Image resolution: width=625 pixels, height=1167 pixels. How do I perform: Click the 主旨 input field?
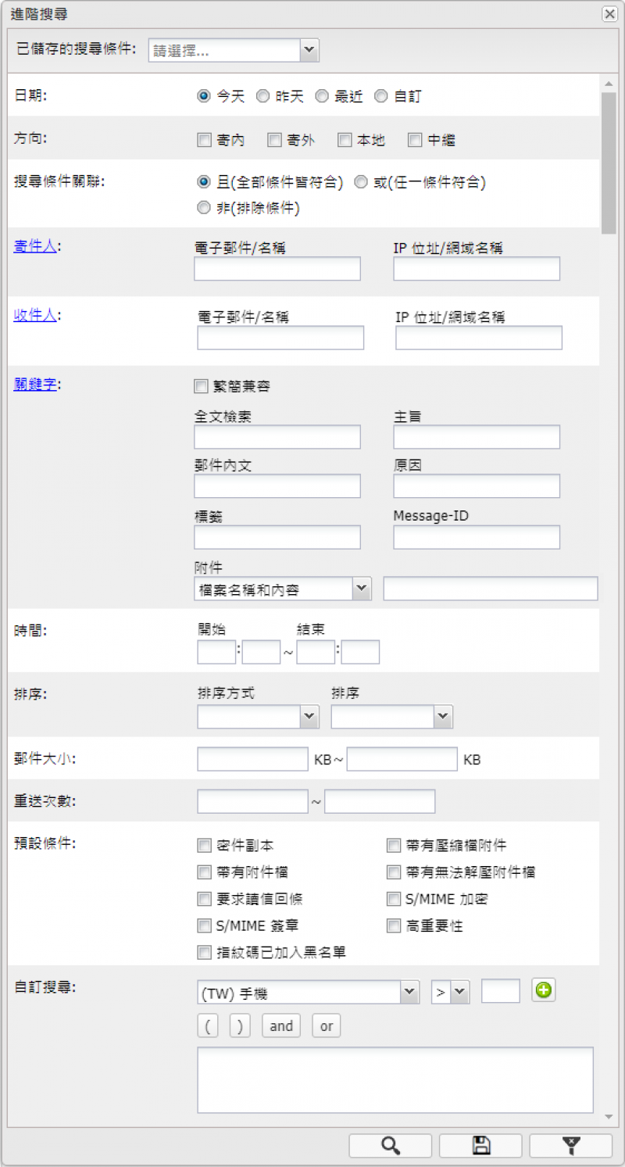(477, 437)
